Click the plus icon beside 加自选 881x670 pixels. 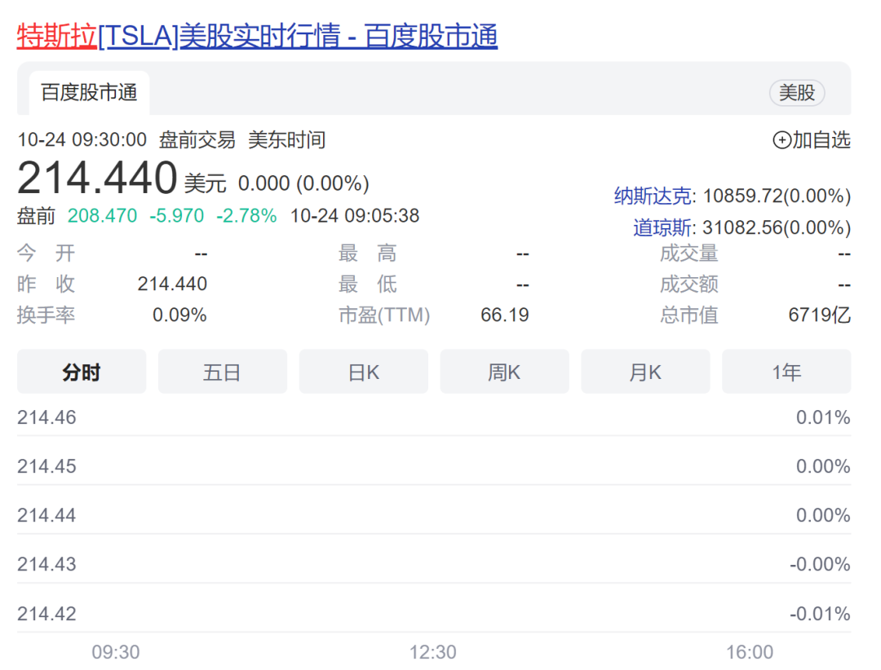coord(782,140)
